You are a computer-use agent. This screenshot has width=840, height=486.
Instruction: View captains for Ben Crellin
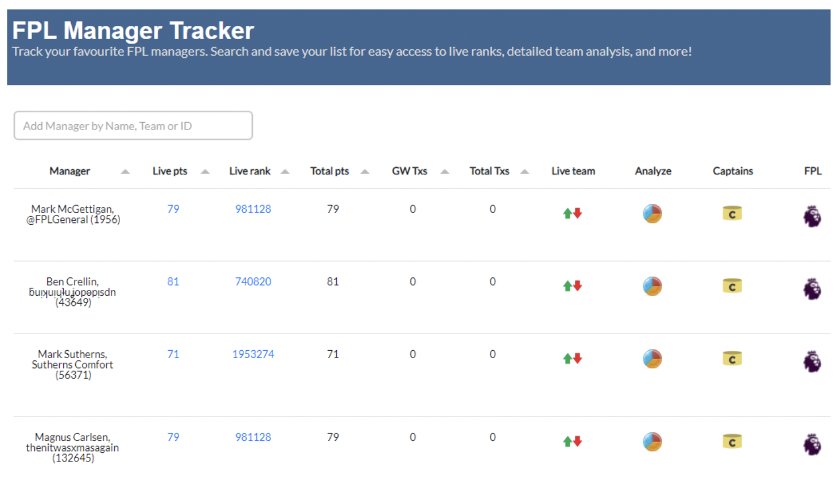coord(732,285)
